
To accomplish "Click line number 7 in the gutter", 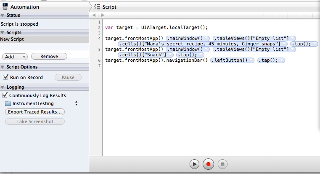I will pyautogui.click(x=99, y=66).
